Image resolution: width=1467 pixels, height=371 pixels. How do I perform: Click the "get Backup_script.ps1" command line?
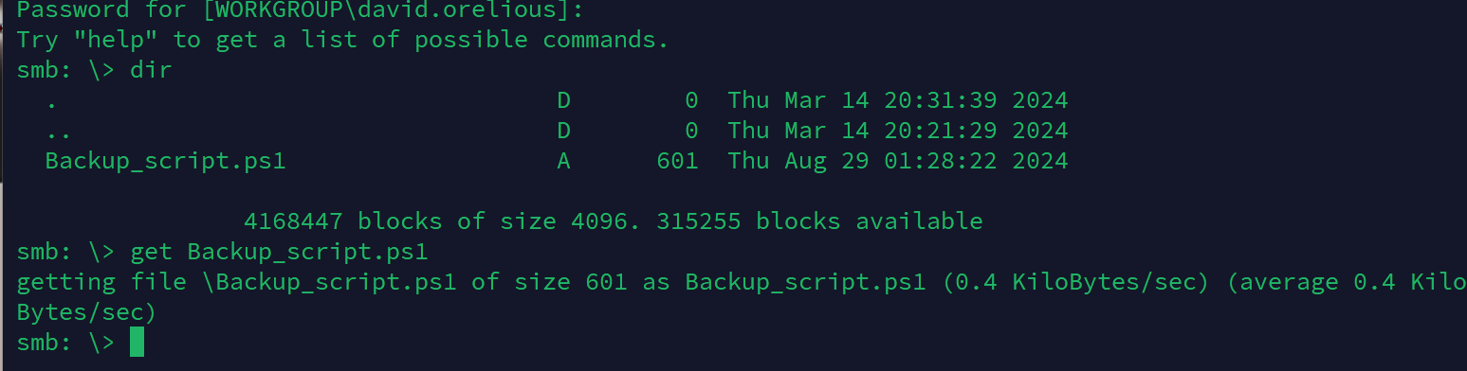click(279, 253)
